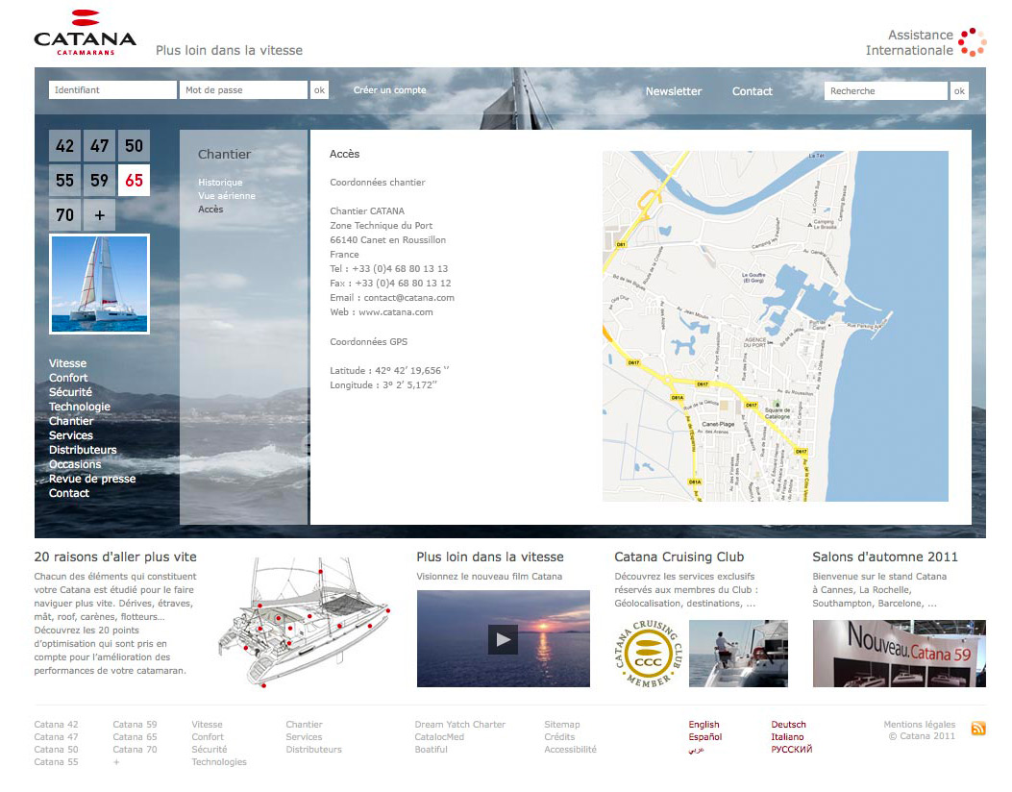Open Contact in the sidebar menu

69,493
